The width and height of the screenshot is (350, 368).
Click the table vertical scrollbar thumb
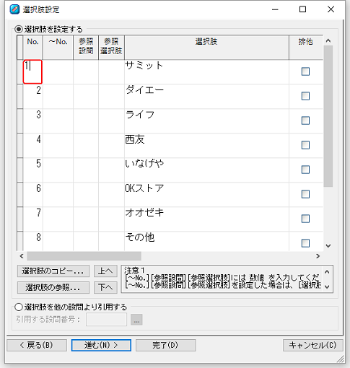pos(328,116)
